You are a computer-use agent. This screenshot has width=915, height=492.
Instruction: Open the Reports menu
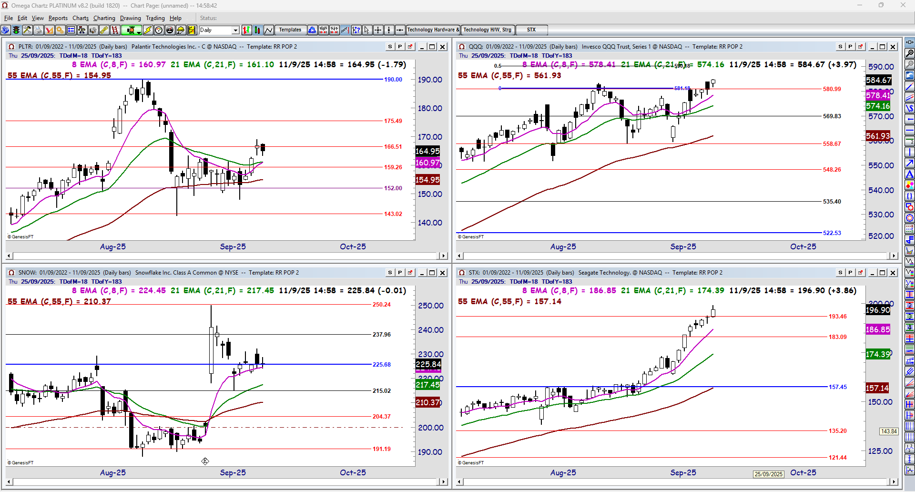pyautogui.click(x=58, y=18)
